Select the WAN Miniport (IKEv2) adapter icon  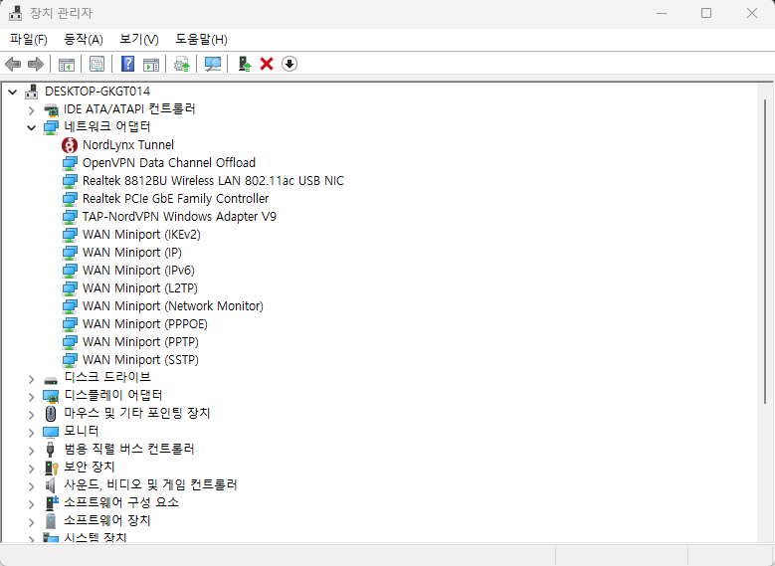[x=70, y=235]
